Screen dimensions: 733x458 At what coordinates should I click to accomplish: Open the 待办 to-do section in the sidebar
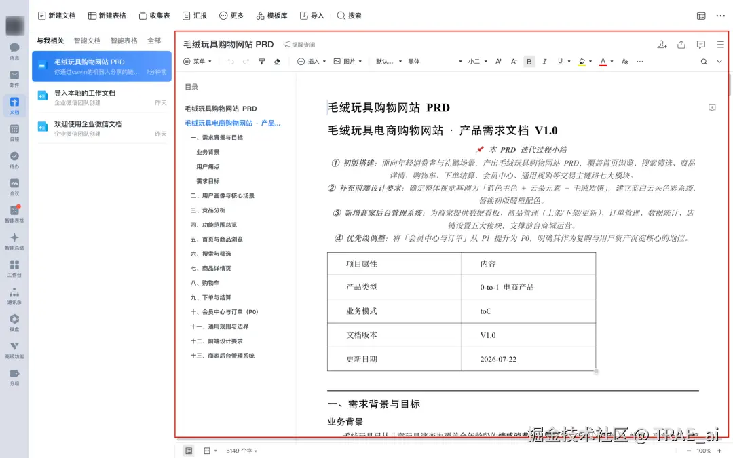click(x=14, y=160)
